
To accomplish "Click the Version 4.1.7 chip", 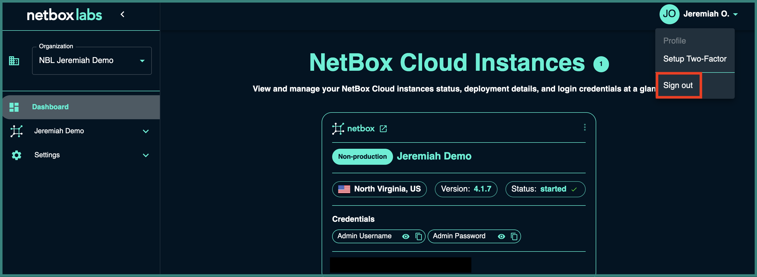I will tap(466, 189).
